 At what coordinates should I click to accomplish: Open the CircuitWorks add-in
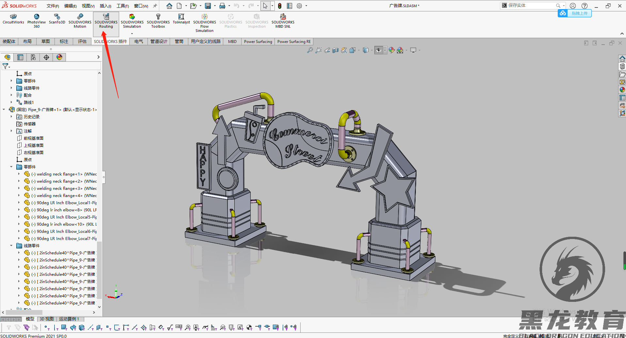pos(13,20)
